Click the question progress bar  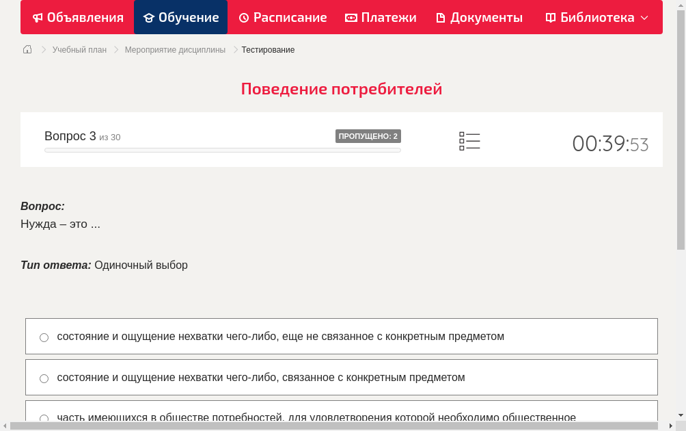(x=223, y=150)
